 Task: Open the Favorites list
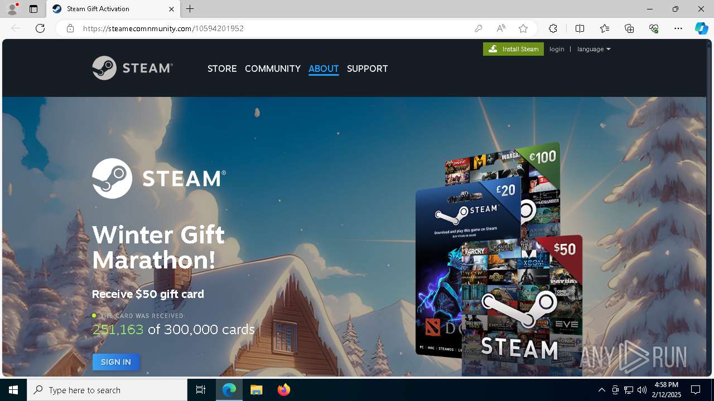click(x=605, y=28)
